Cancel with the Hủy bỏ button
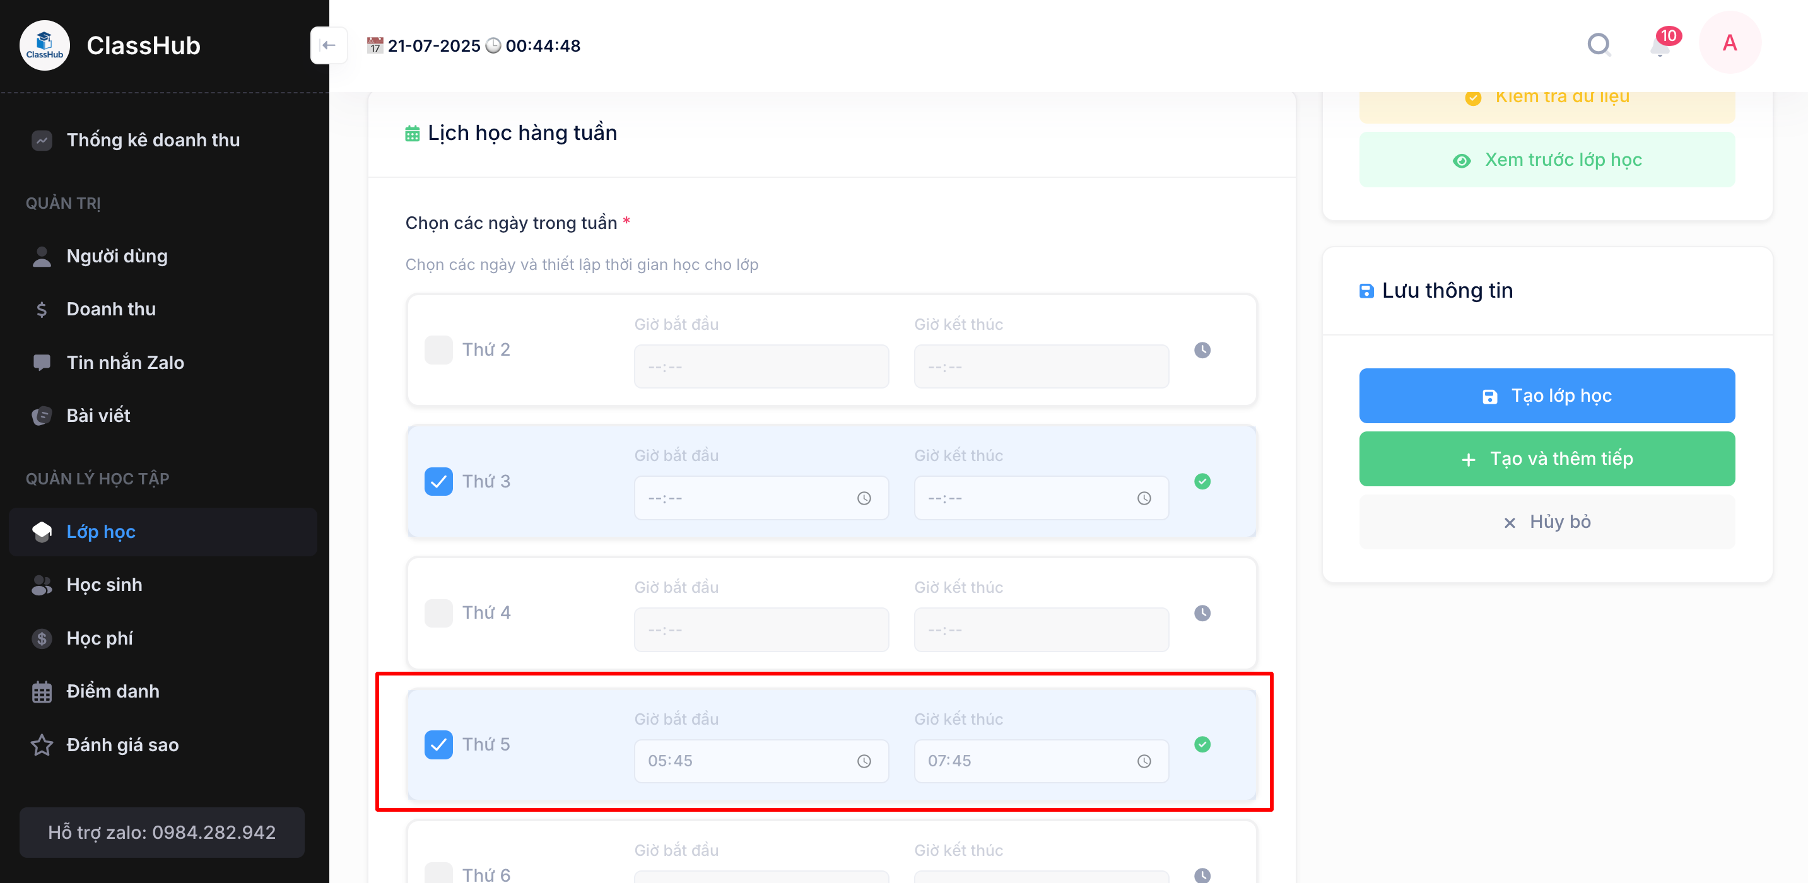Image resolution: width=1808 pixels, height=883 pixels. [1546, 522]
